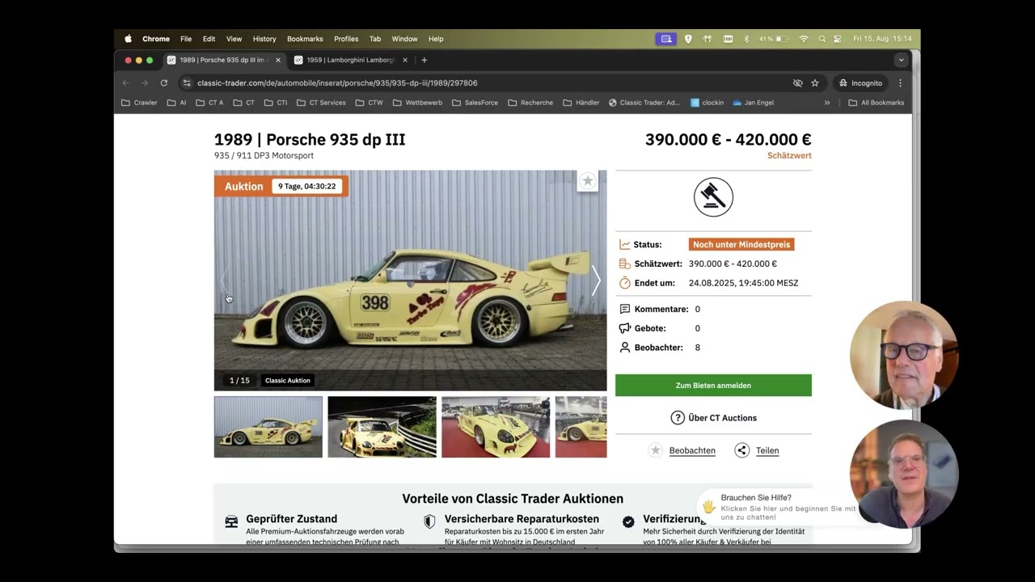Click the Über CT Auctions question mark icon
Viewport: 1035px width, 582px height.
point(678,418)
